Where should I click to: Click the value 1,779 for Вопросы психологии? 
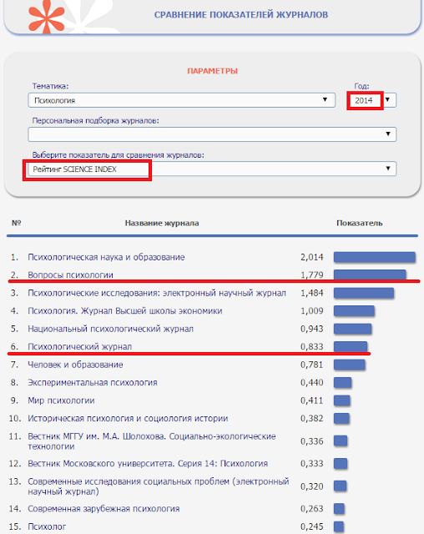pyautogui.click(x=311, y=275)
